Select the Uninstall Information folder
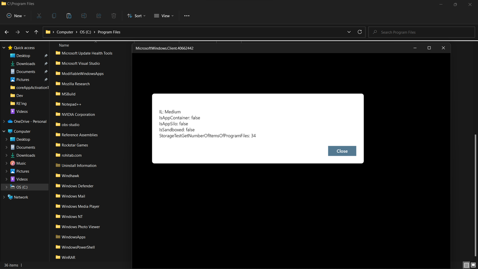This screenshot has height=269, width=478. [x=76, y=165]
